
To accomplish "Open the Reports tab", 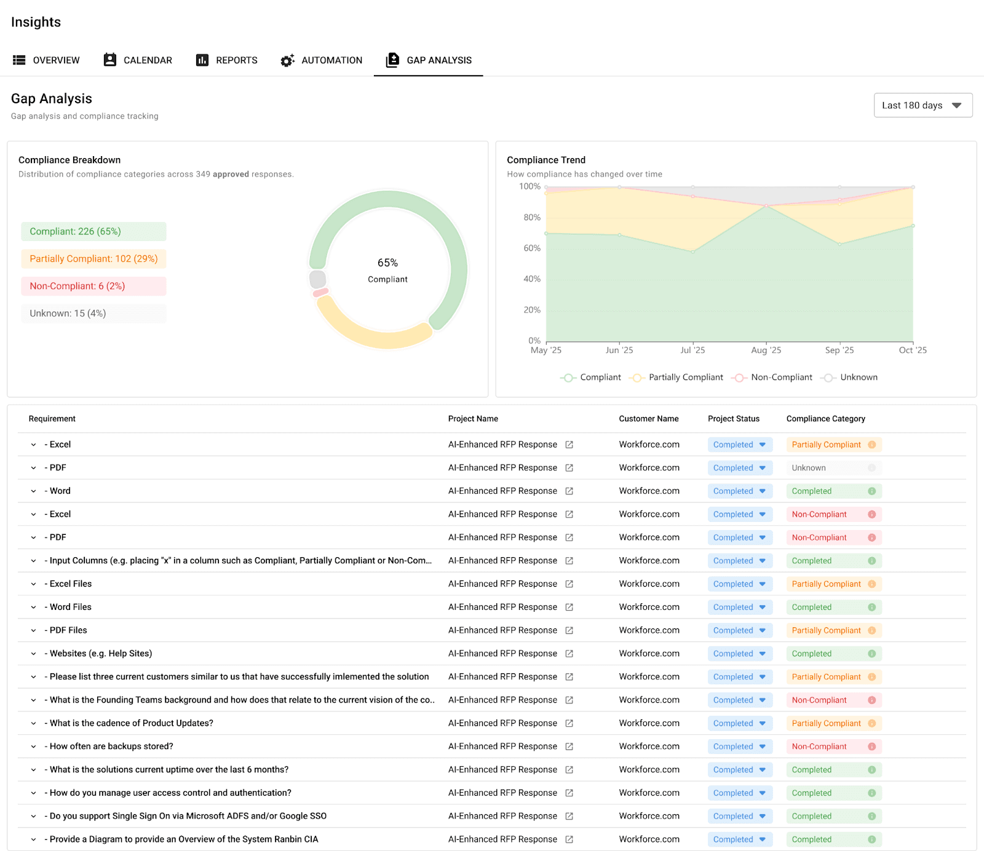I will [226, 60].
